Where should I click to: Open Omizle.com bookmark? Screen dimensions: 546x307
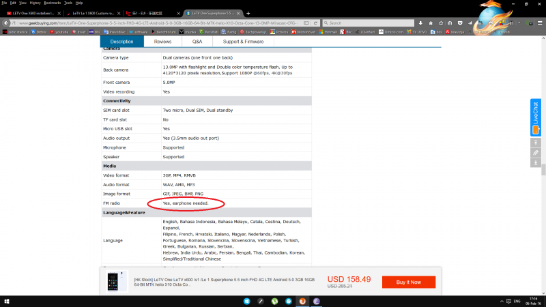click(x=391, y=32)
